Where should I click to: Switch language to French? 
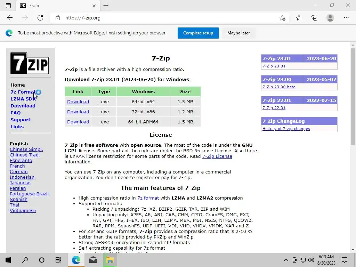(17, 166)
